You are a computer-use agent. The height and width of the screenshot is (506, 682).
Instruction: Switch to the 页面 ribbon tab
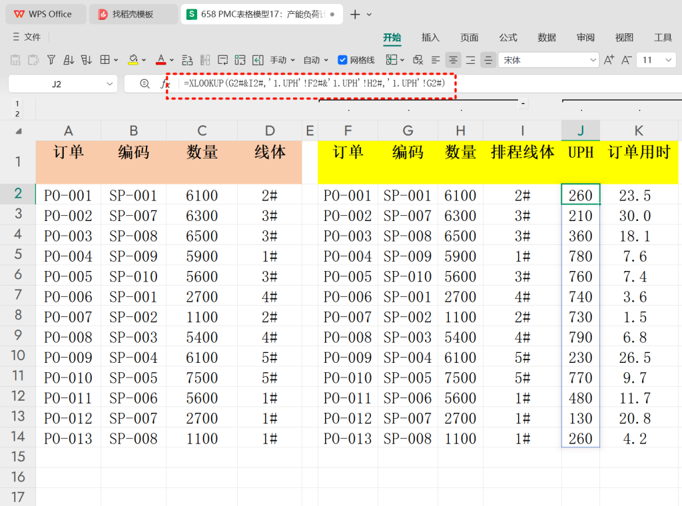tap(470, 37)
